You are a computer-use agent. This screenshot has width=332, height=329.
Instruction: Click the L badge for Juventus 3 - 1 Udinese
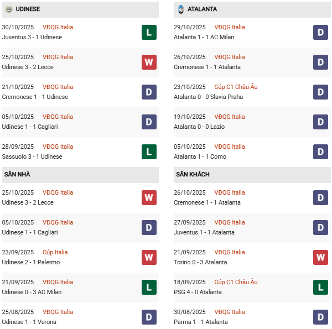(x=149, y=32)
